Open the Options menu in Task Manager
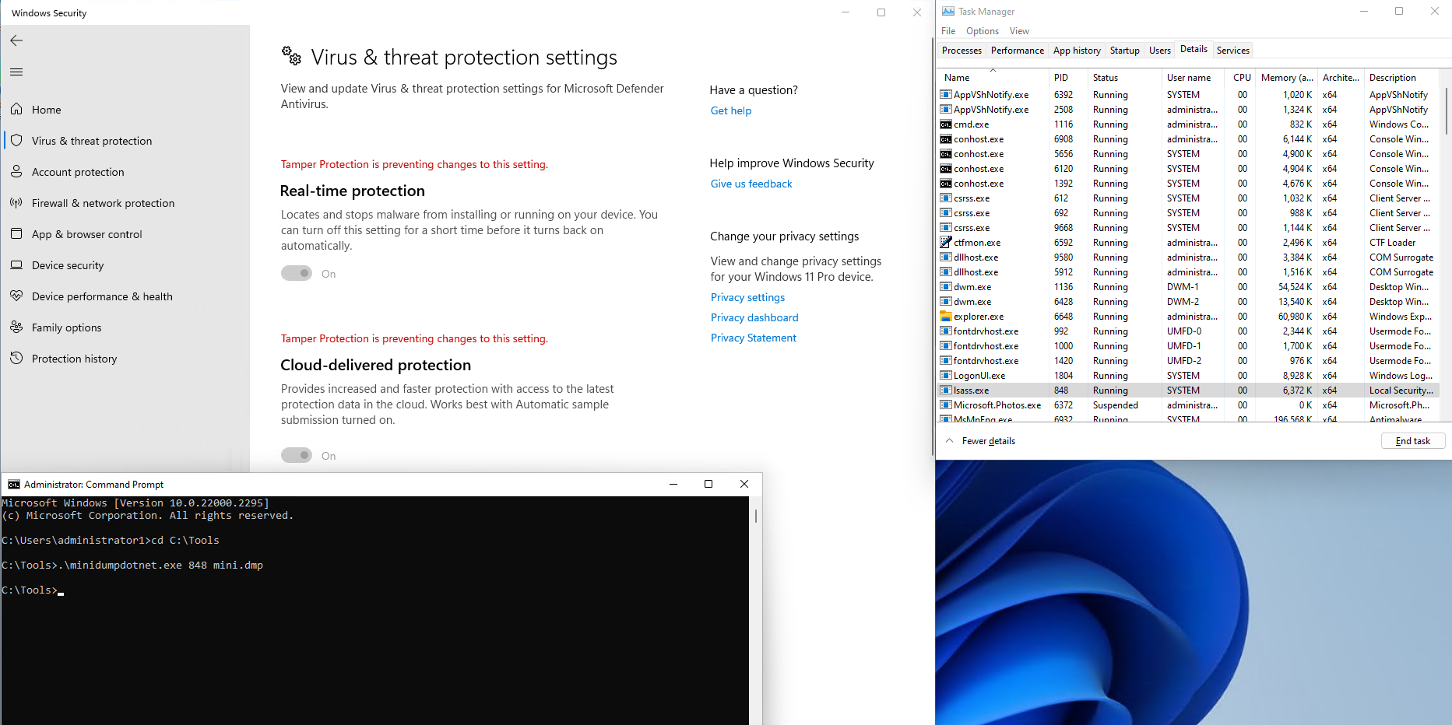The width and height of the screenshot is (1452, 725). tap(983, 31)
